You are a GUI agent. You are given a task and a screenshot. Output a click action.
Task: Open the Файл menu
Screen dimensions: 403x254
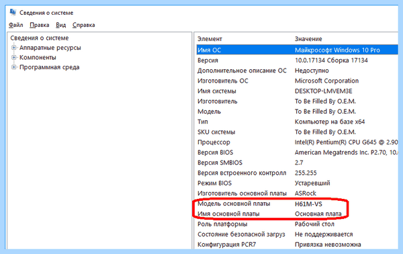click(16, 25)
